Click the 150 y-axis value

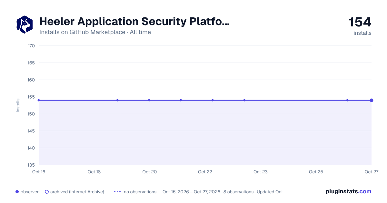pos(31,114)
